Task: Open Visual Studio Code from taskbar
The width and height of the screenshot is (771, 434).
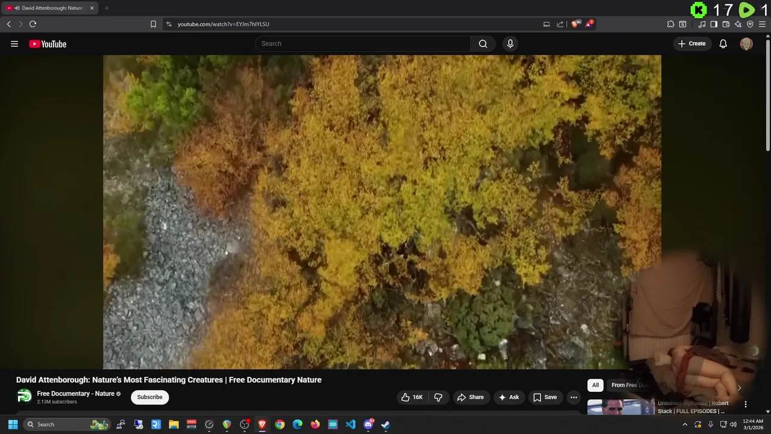Action: [x=351, y=424]
